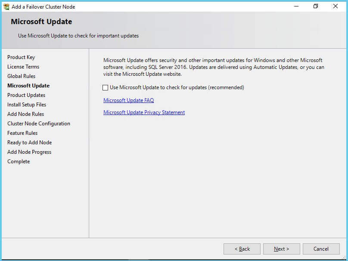The image size is (348, 261).
Task: Select Add Node Progress step in the sidebar
Action: (x=29, y=152)
